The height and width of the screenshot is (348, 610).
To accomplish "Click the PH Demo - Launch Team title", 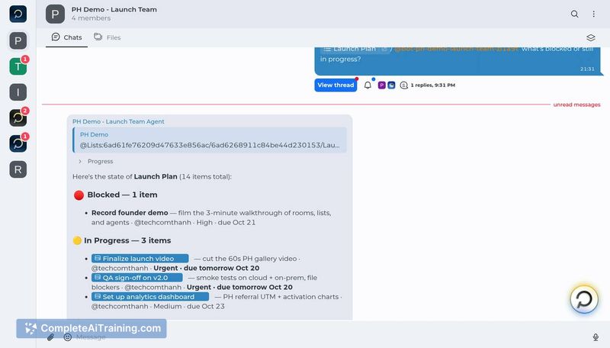I will click(x=114, y=9).
